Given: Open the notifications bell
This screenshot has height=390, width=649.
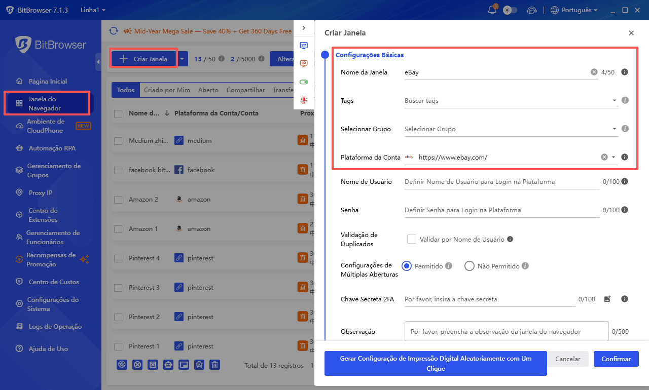Looking at the screenshot, I should (x=491, y=10).
